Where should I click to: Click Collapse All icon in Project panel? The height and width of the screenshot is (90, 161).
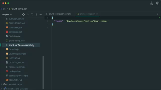pos(32,14)
